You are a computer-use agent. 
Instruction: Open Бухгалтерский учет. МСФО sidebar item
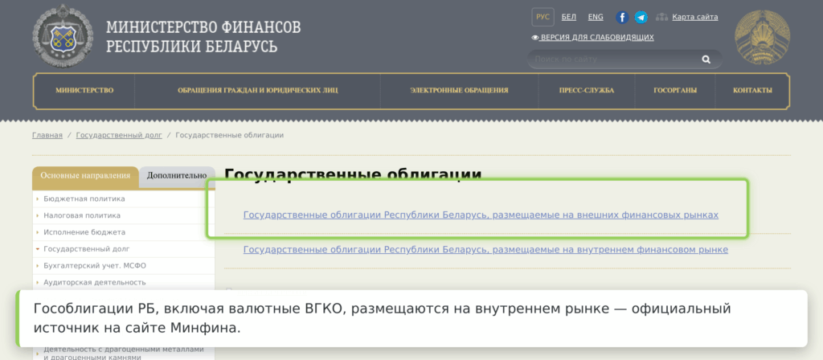pyautogui.click(x=123, y=266)
